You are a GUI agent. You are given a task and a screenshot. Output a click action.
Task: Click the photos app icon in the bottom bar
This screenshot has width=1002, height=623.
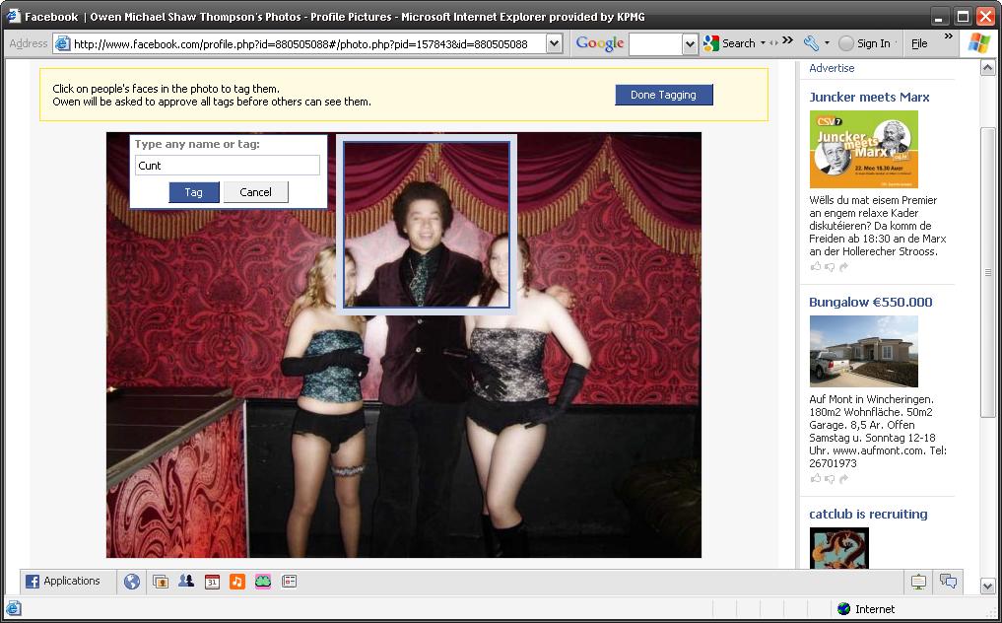pos(160,582)
